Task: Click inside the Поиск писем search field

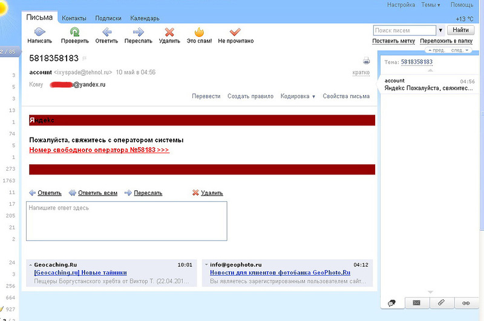Action: (404, 30)
